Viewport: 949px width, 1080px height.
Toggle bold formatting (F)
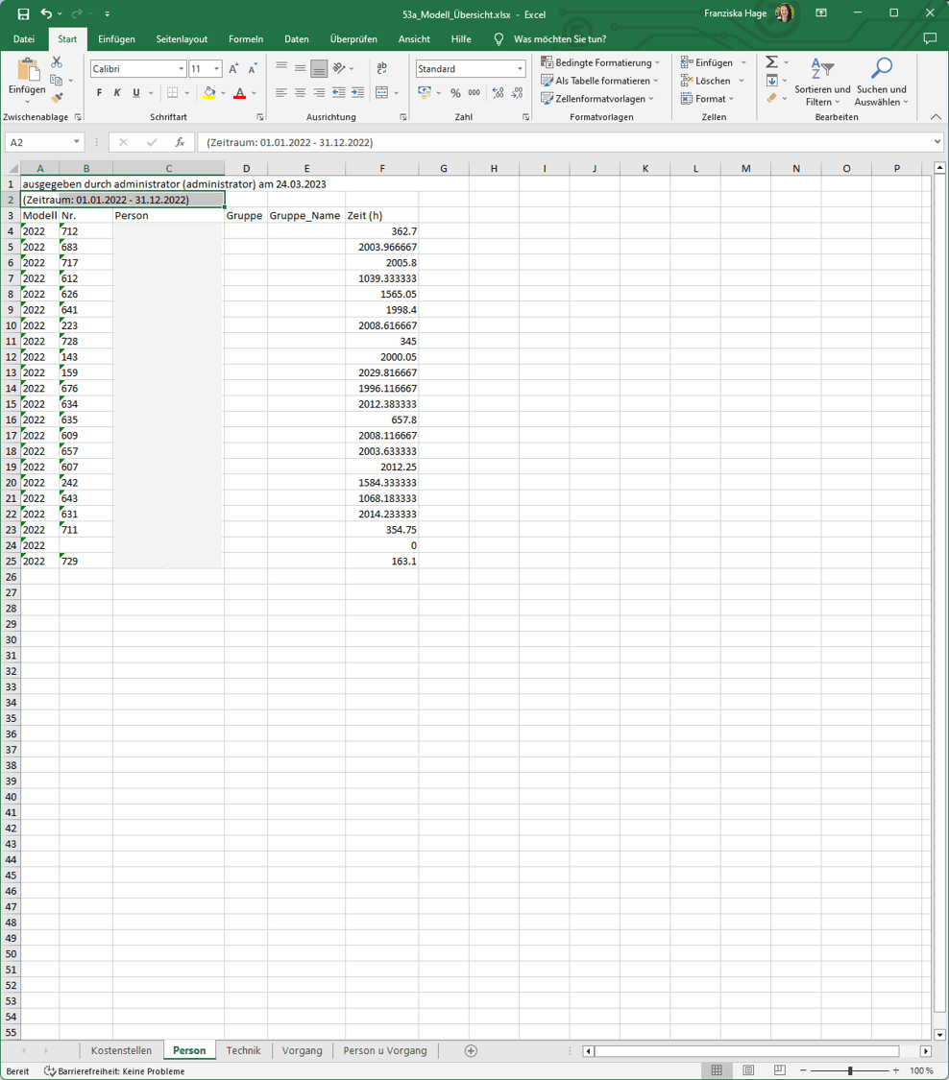pyautogui.click(x=99, y=93)
